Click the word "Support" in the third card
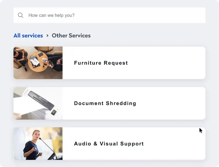The image size is (219, 167). point(132,144)
